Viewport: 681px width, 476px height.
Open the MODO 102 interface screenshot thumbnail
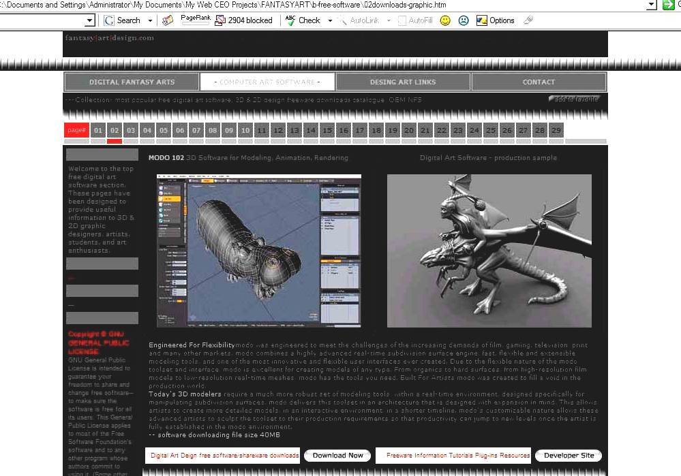259,251
